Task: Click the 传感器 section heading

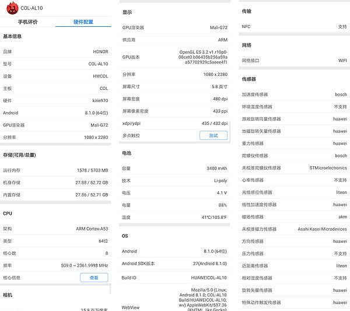Action: (249, 79)
